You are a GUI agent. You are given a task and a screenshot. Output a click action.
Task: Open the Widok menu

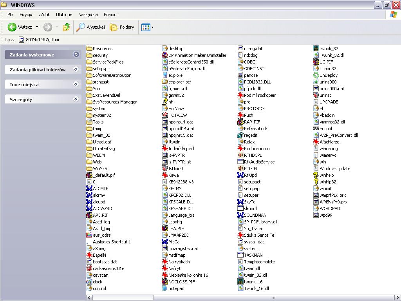point(44,15)
